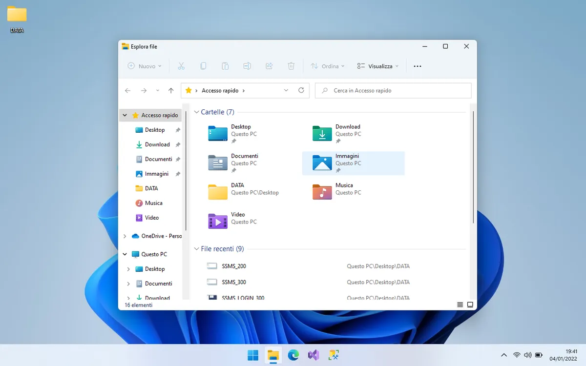Click the Share icon in toolbar
This screenshot has width=586, height=366.
point(269,66)
